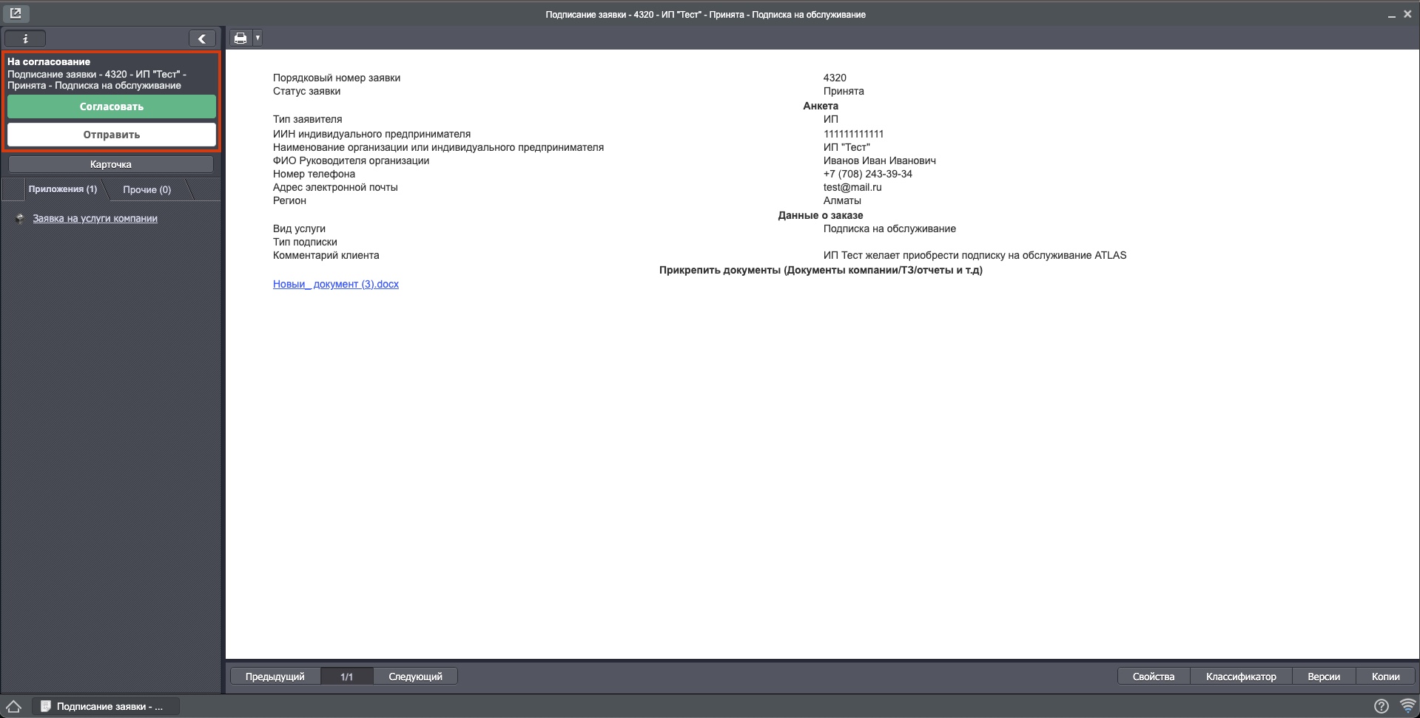Open the 'Новыи_ документ (3).docx' attachment link

[334, 284]
